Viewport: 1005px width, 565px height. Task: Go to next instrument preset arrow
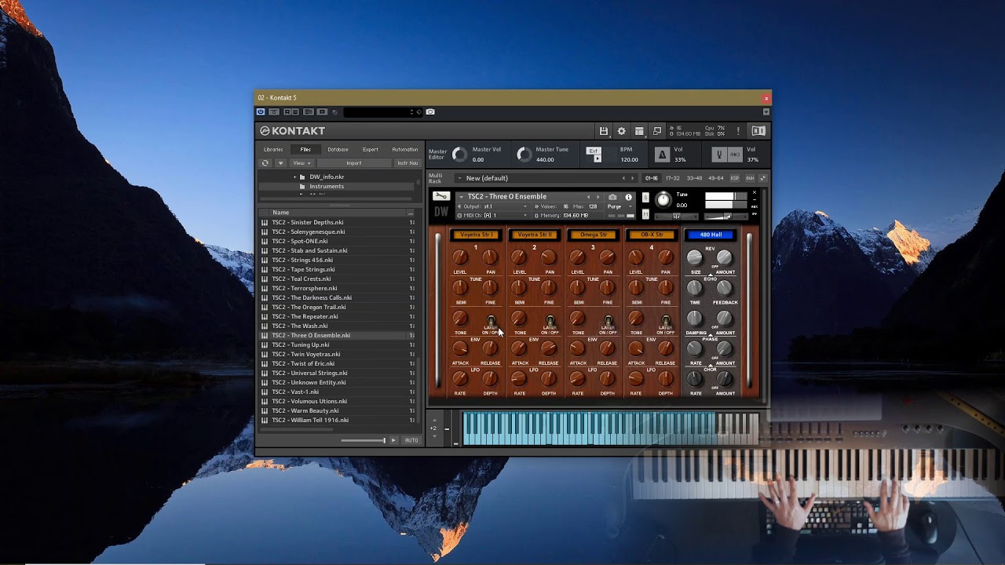pos(598,197)
